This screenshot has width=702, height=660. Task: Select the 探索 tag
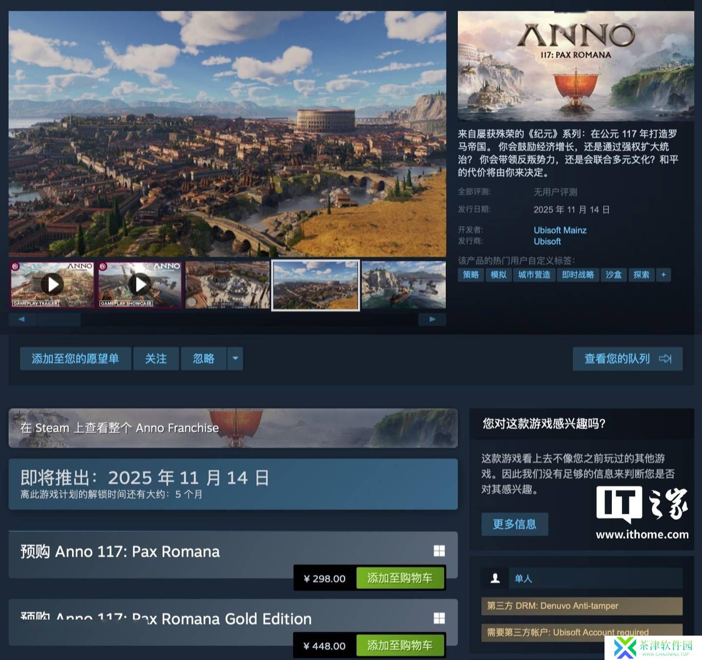(642, 275)
